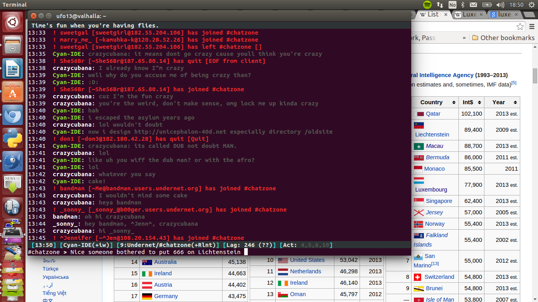The image size is (538, 302).
Task: Switch to Chromium via its launcher icon
Action: (13, 114)
